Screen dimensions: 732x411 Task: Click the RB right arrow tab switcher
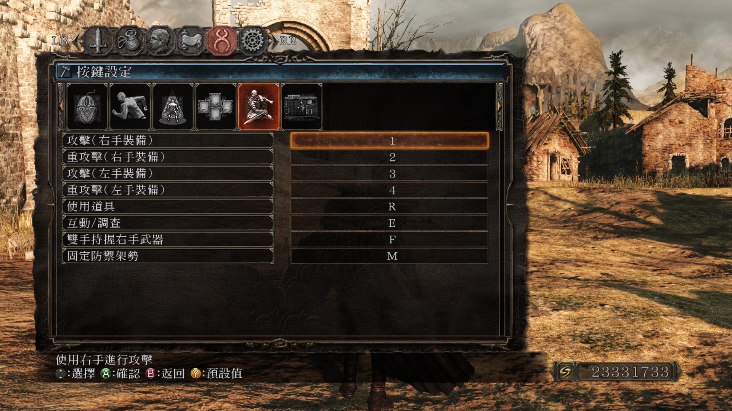284,41
